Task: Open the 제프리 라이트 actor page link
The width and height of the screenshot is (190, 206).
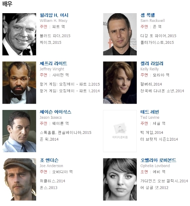Action: (53, 63)
